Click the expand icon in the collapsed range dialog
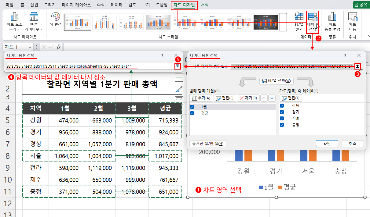The height and width of the screenshot is (217, 370). click(x=178, y=66)
